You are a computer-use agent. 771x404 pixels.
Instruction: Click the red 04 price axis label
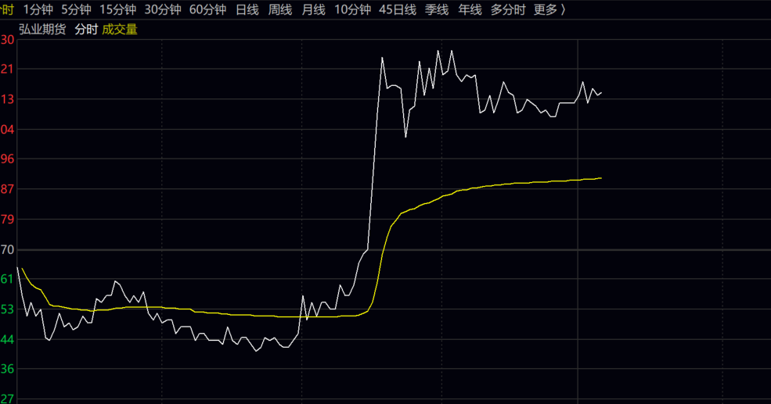point(7,130)
